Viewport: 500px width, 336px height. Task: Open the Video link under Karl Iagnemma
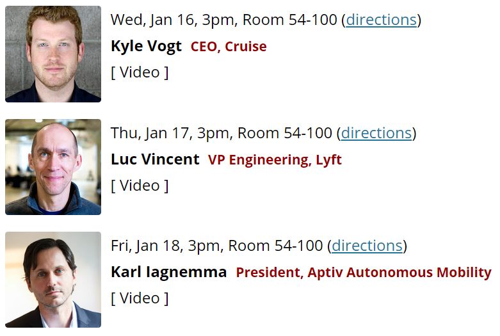click(x=140, y=298)
